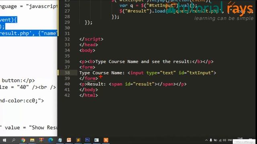Switch the ENG input language indicator

230,140
